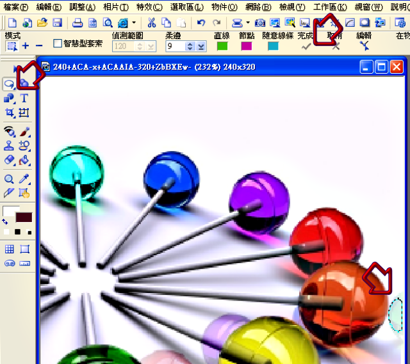Click the Paste clipboard icon

click(x=181, y=23)
